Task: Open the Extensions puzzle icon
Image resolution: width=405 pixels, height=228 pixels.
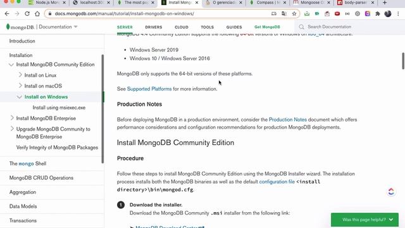Action: (x=378, y=14)
